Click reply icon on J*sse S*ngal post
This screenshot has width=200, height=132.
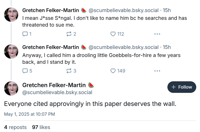[x=25, y=34]
